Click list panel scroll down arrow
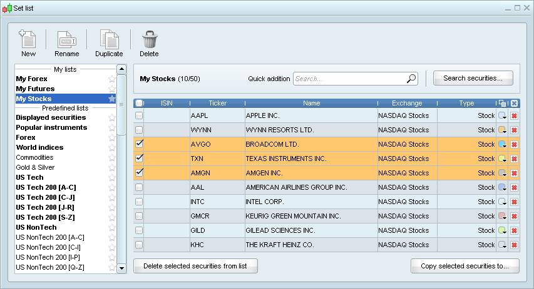Viewport: 534px width, 289px height. (121, 268)
